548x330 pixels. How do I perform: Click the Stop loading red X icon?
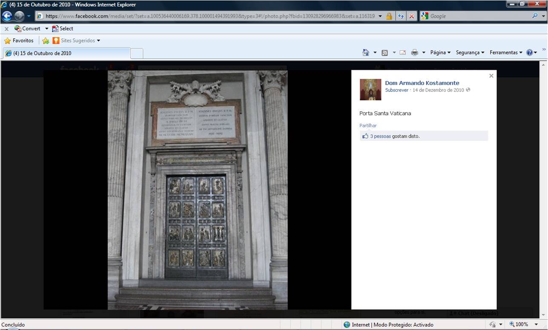(x=412, y=16)
